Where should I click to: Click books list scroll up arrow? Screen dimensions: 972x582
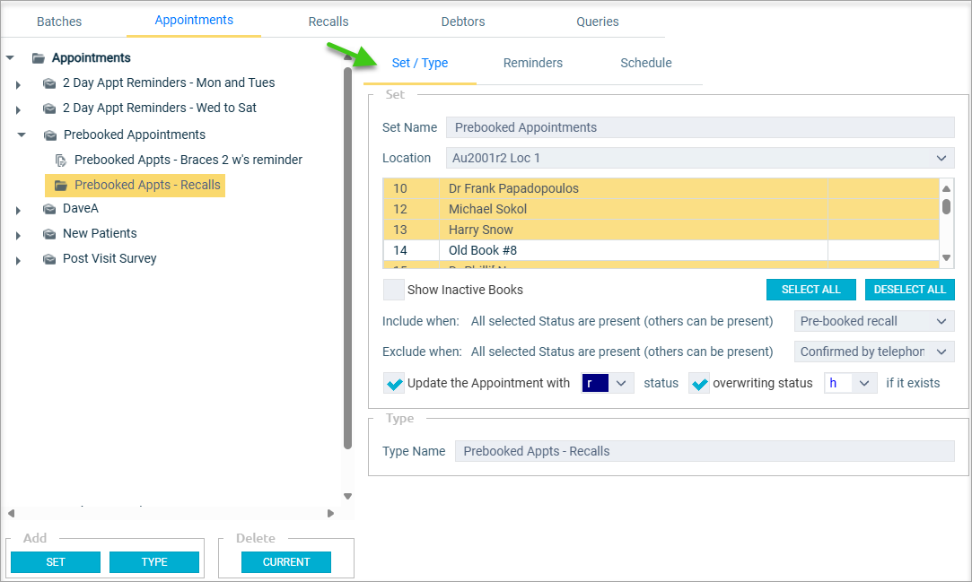pyautogui.click(x=946, y=188)
